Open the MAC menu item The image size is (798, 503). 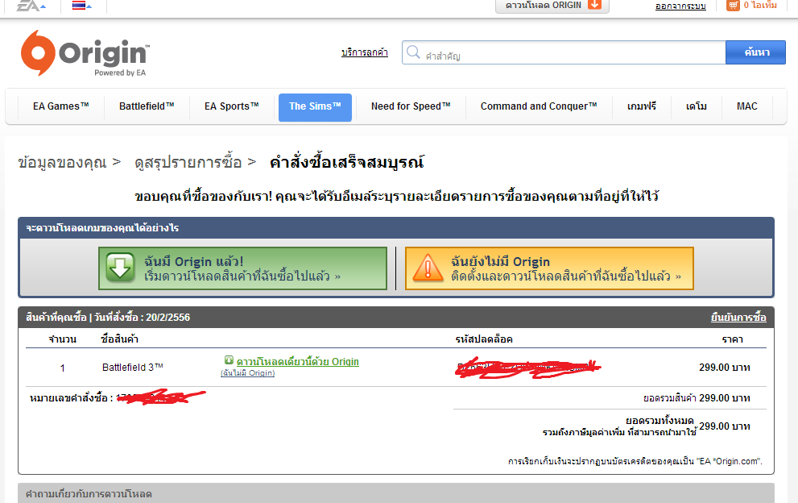[747, 106]
